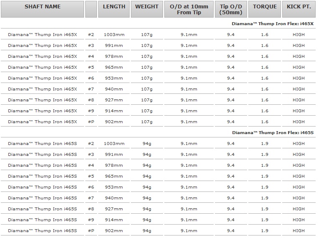This screenshot has height=238, width=319.
Task: Click the 1.6 torque in i465X #3 row
Action: 265,46
